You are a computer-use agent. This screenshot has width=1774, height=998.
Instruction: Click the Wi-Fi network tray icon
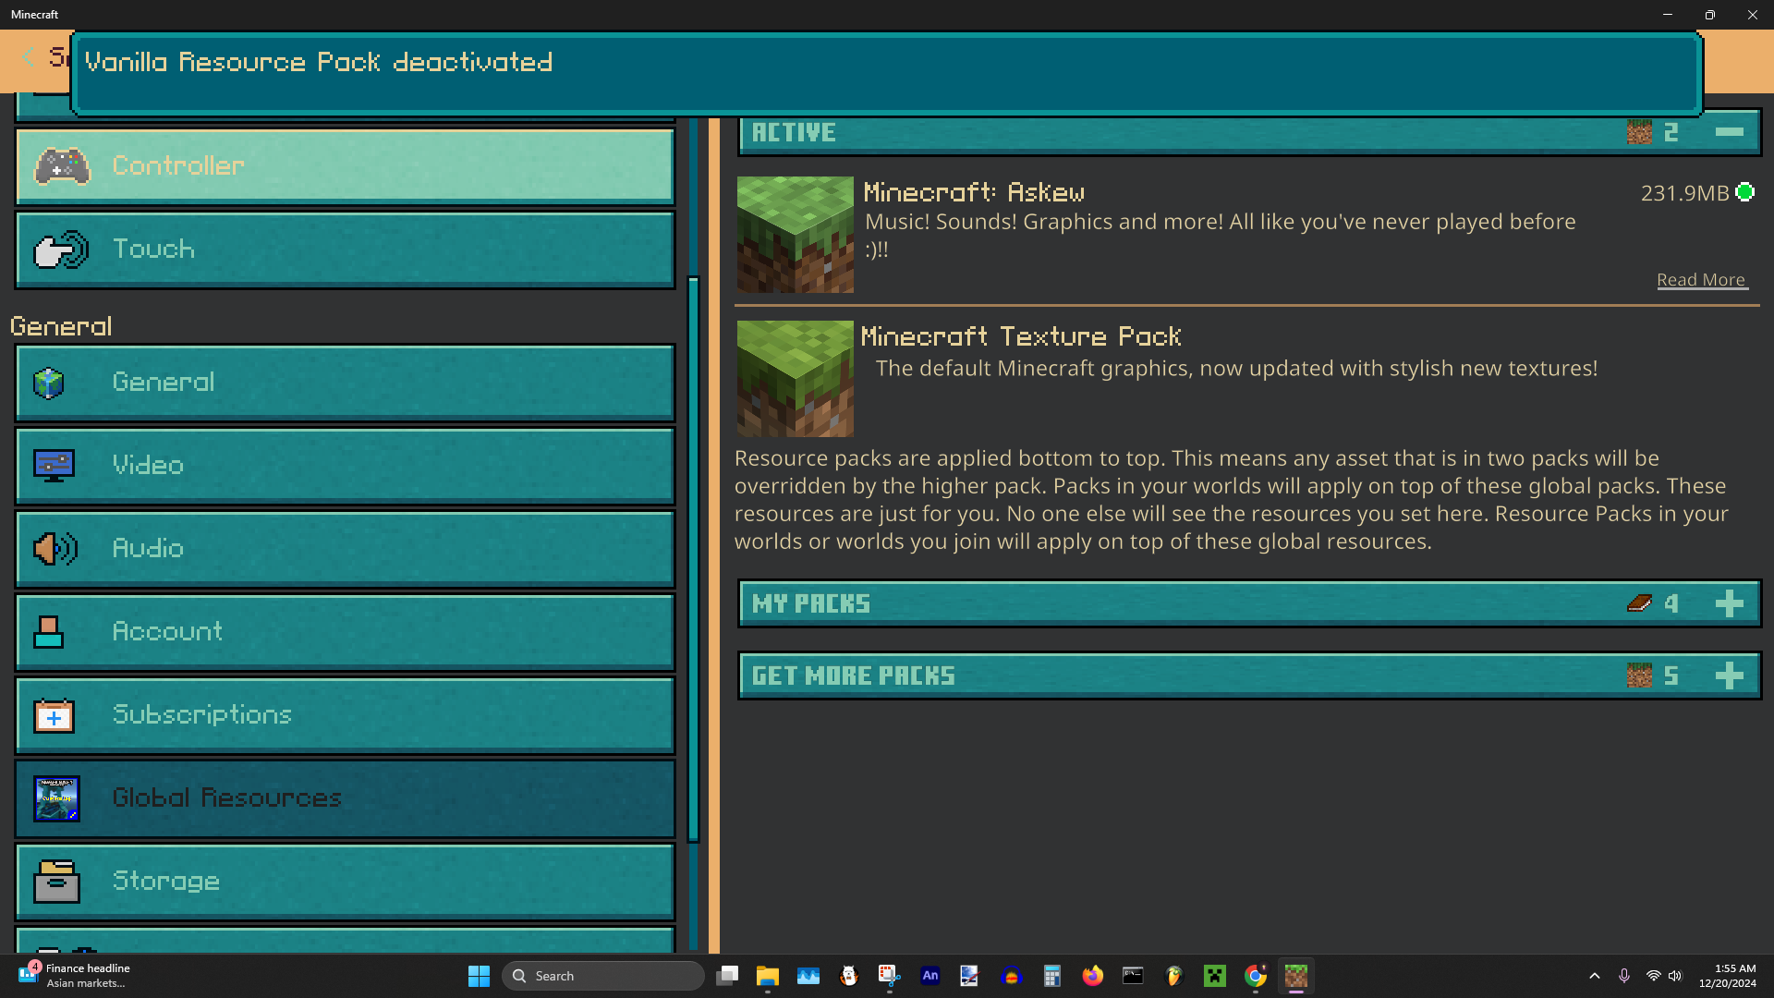click(x=1654, y=976)
